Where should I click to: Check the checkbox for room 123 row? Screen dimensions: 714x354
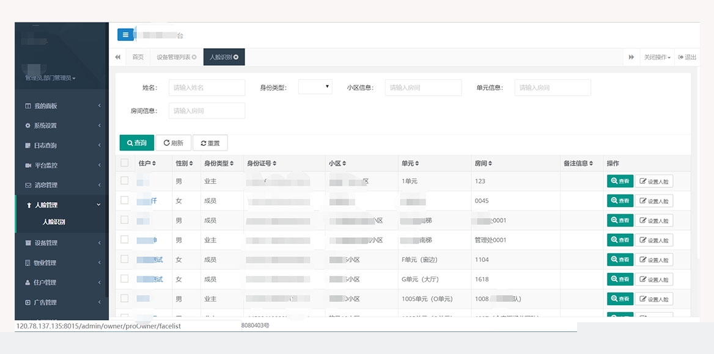click(125, 181)
